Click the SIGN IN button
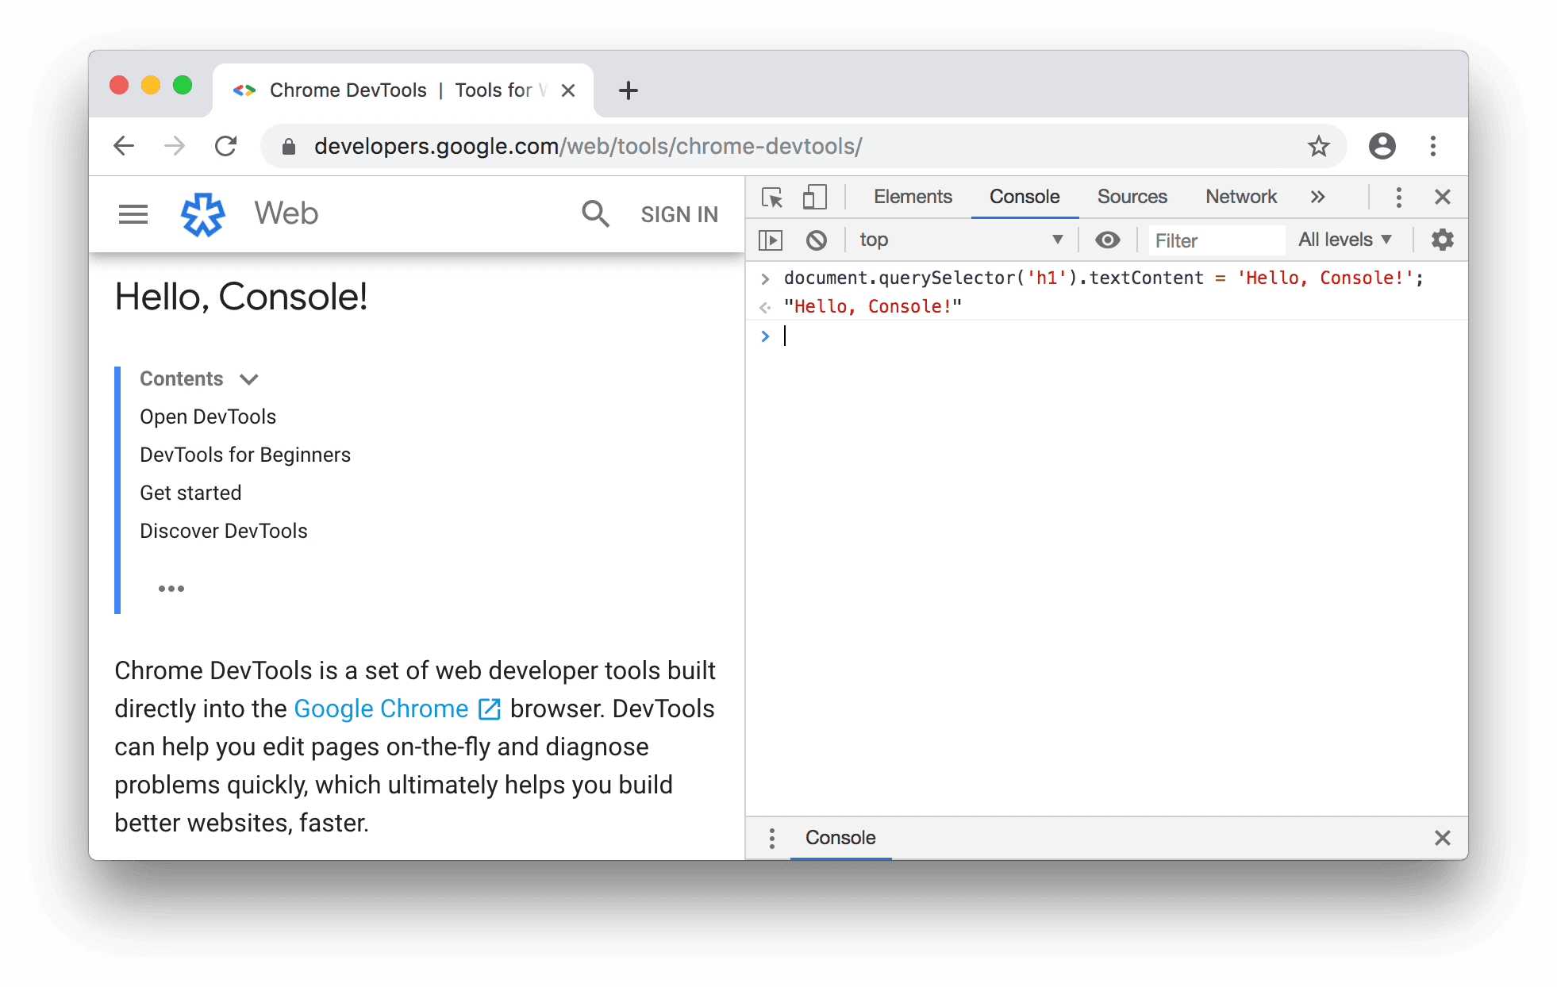The width and height of the screenshot is (1557, 987). (x=678, y=212)
